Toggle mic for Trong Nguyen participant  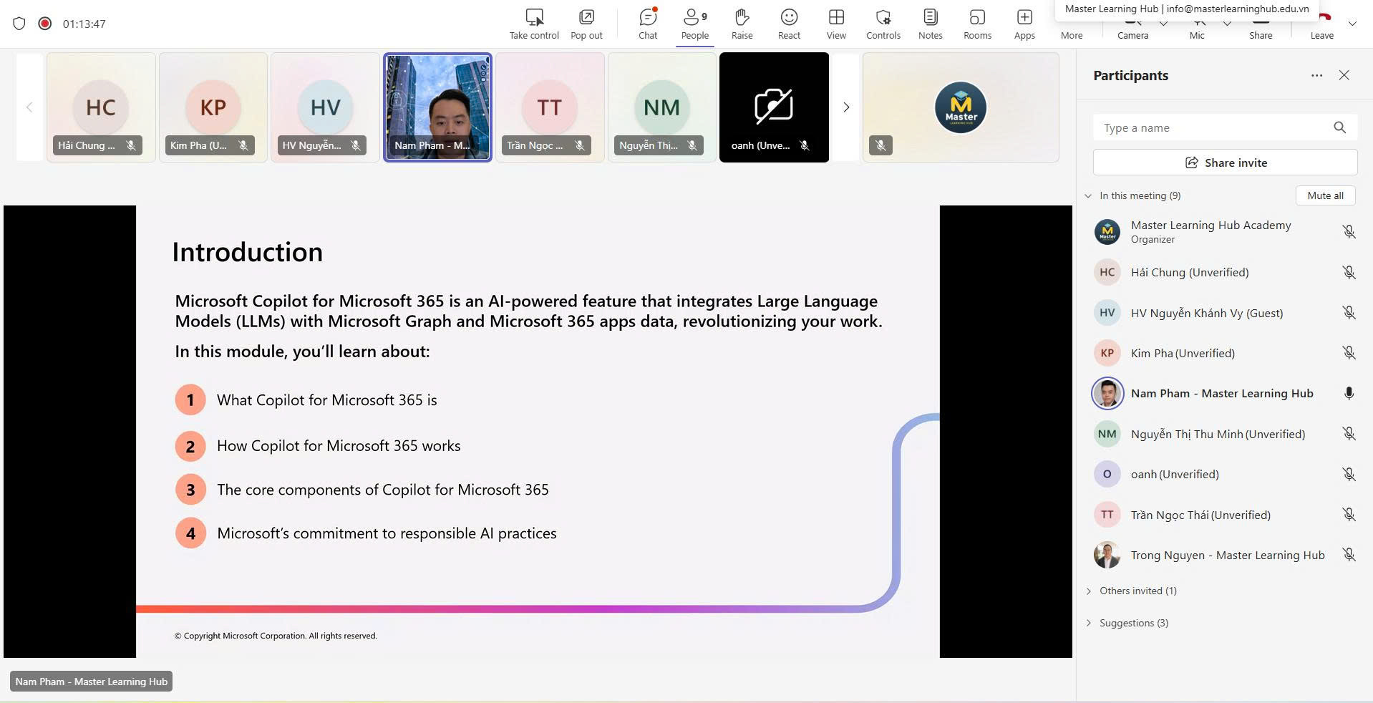(x=1349, y=555)
